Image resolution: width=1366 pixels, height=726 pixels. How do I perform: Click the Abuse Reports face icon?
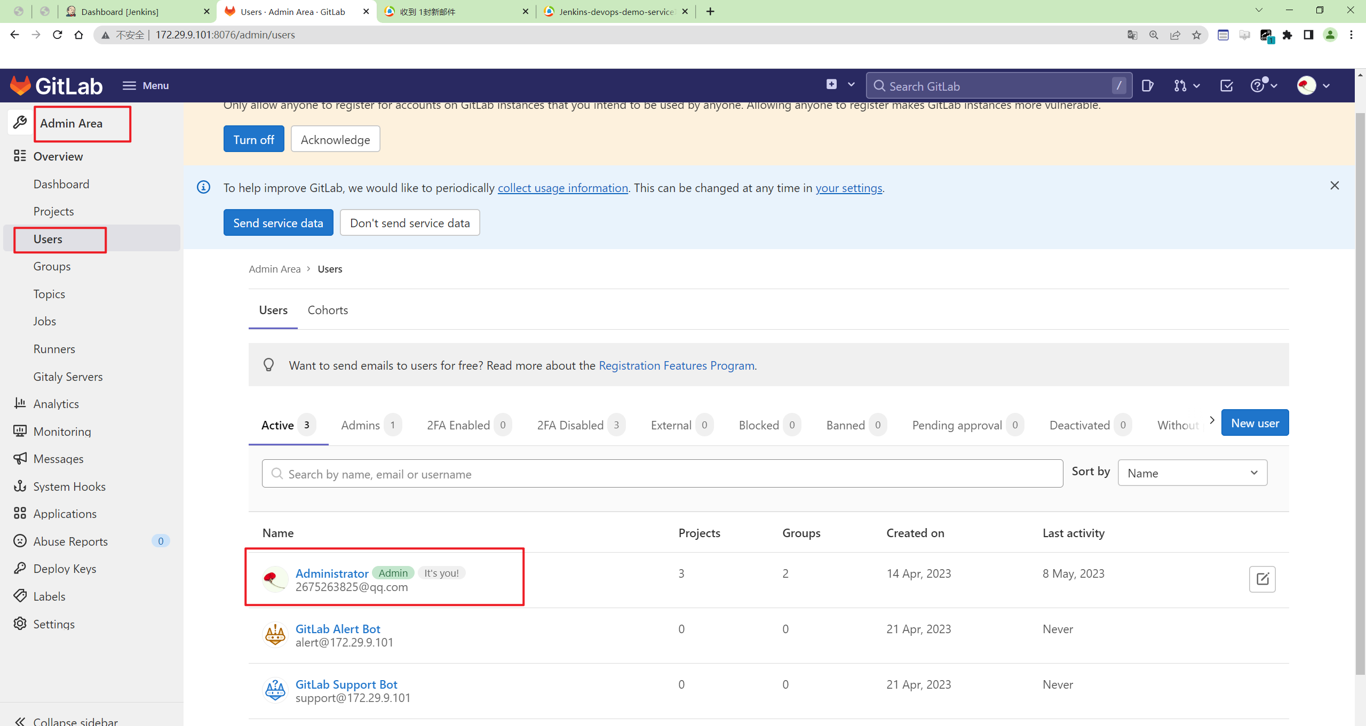point(20,541)
